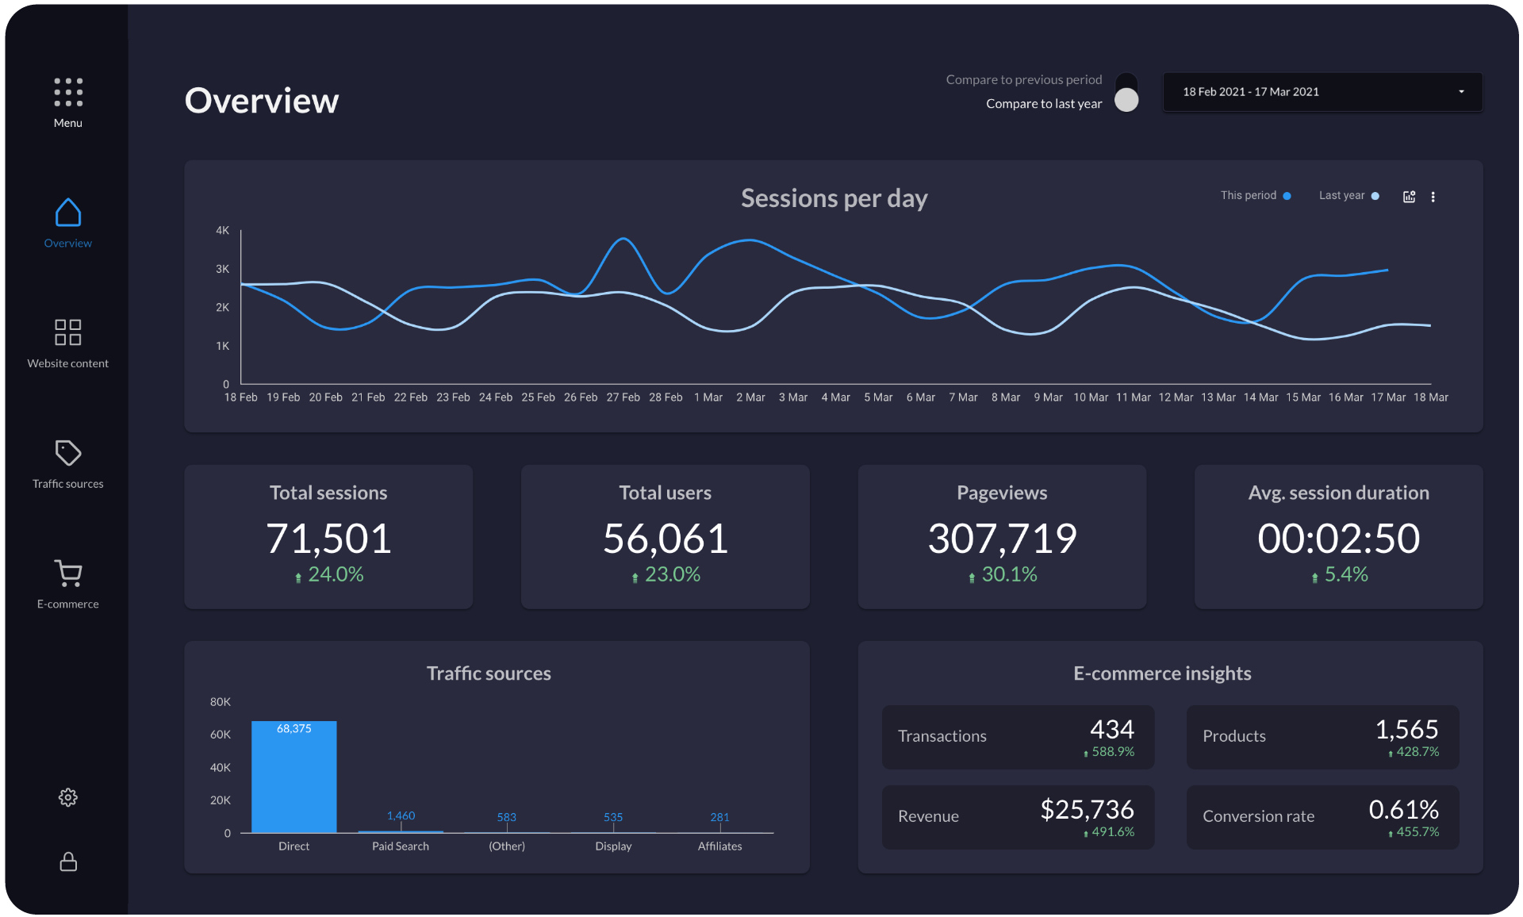Screen dimensions: 1523x917
Task: Click the blue This period legend dot
Action: pos(1287,195)
